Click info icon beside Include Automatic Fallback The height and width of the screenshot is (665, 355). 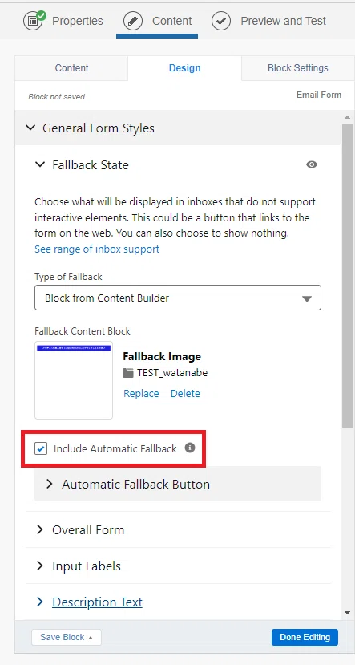pos(190,448)
